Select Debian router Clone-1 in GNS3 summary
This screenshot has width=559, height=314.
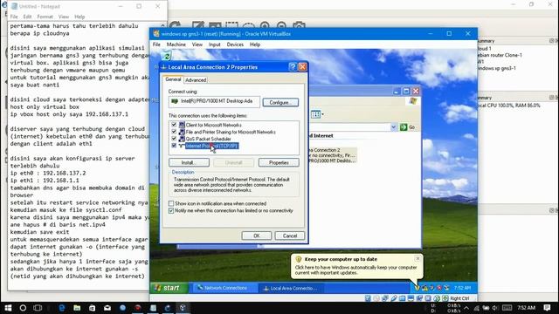(x=500, y=55)
